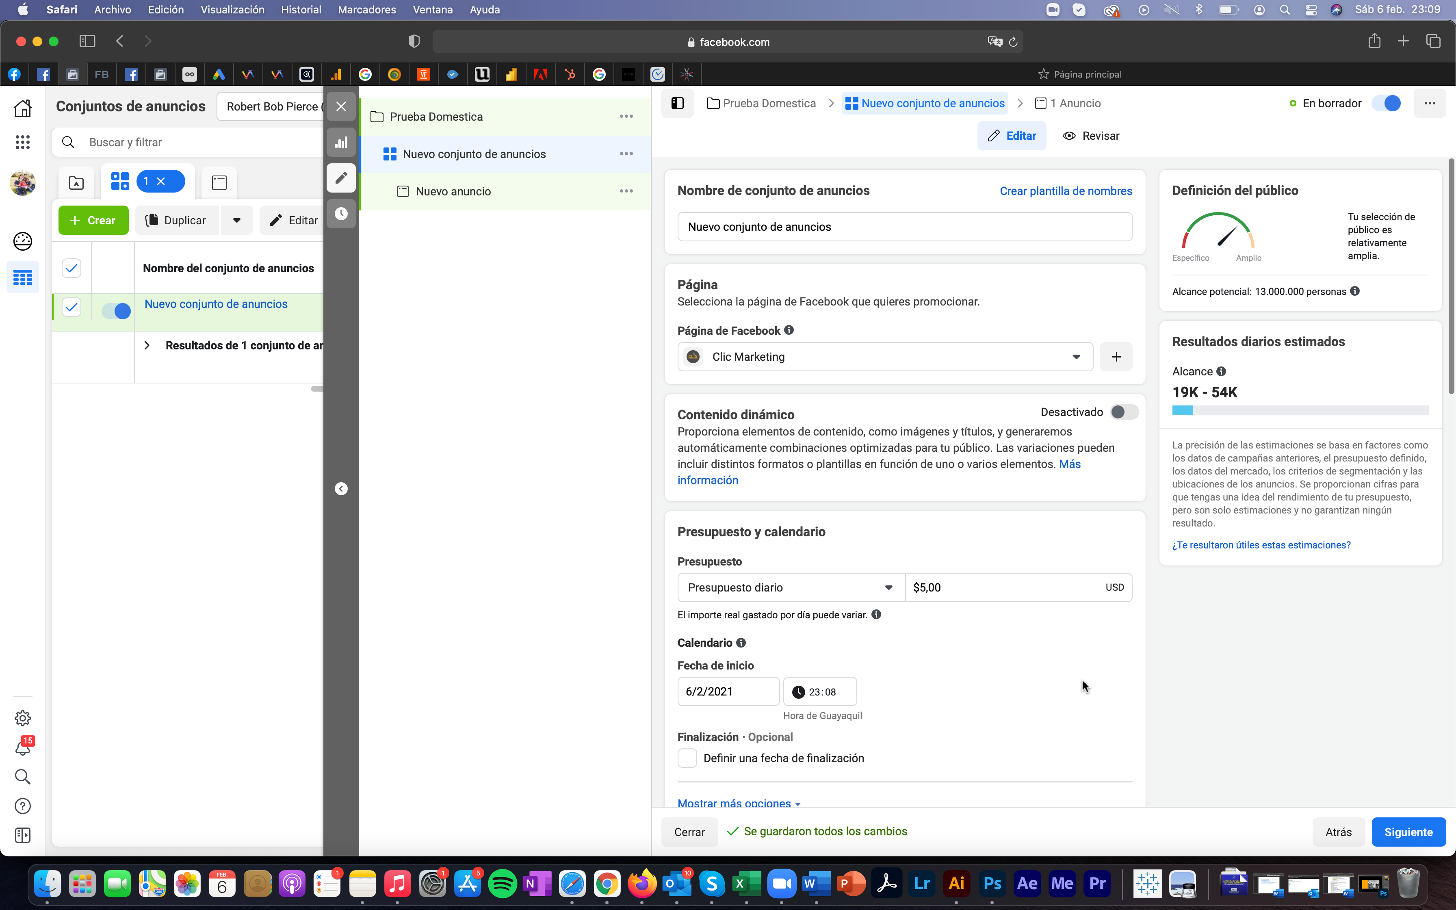This screenshot has height=910, width=1456.
Task: Open the Robert Bob Pierce account selector
Action: [271, 106]
